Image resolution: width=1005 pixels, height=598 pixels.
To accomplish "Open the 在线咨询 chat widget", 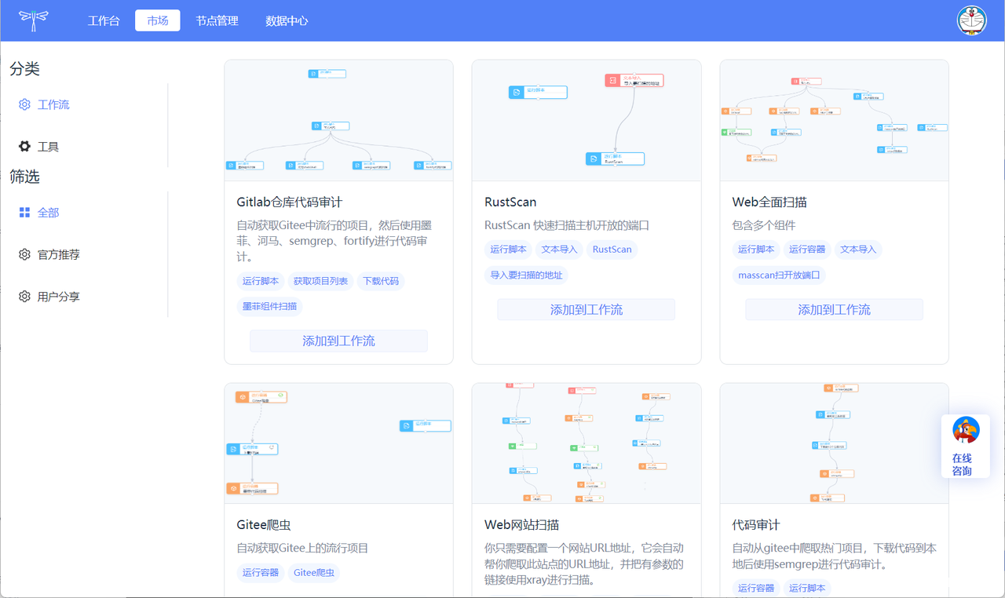I will pyautogui.click(x=965, y=447).
